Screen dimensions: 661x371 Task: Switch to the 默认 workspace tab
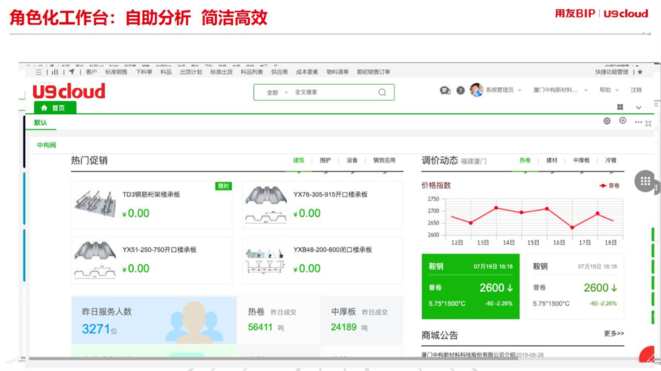[x=40, y=123]
